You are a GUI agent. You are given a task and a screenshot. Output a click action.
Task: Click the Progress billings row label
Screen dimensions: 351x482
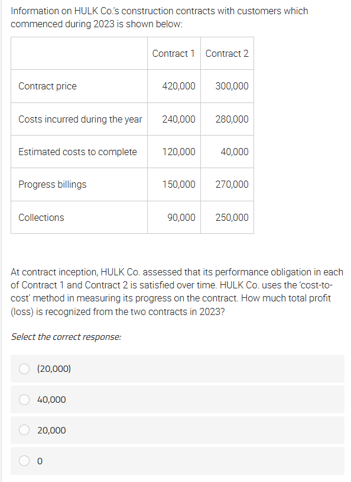pyautogui.click(x=53, y=184)
